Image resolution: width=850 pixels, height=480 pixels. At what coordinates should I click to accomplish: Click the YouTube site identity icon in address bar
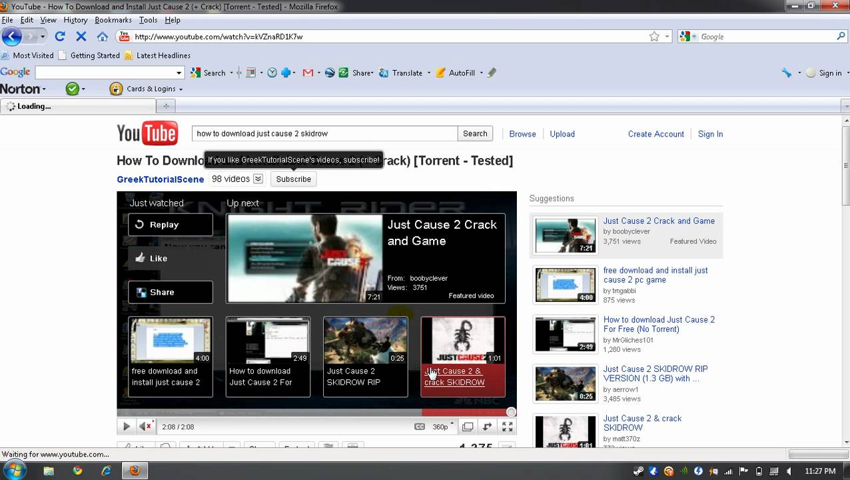point(124,37)
